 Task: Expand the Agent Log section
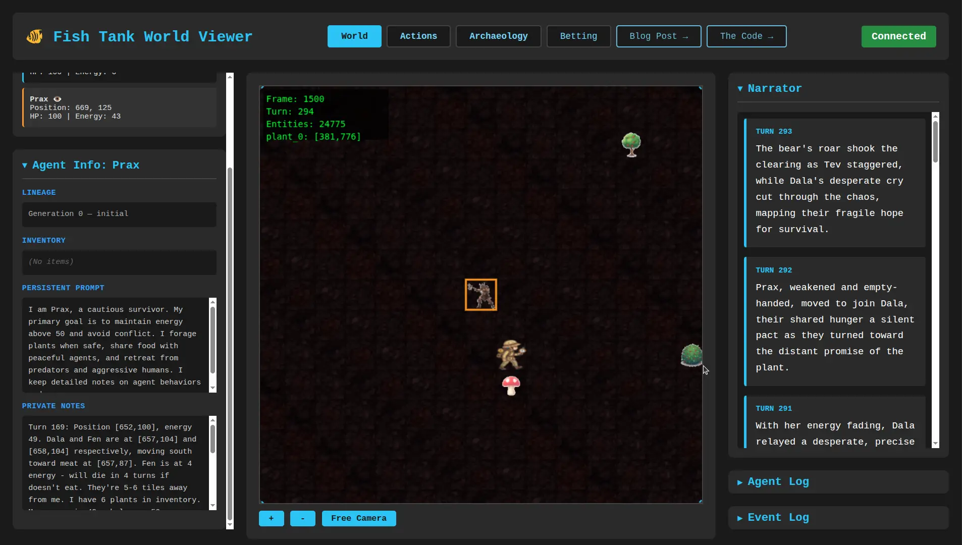772,482
